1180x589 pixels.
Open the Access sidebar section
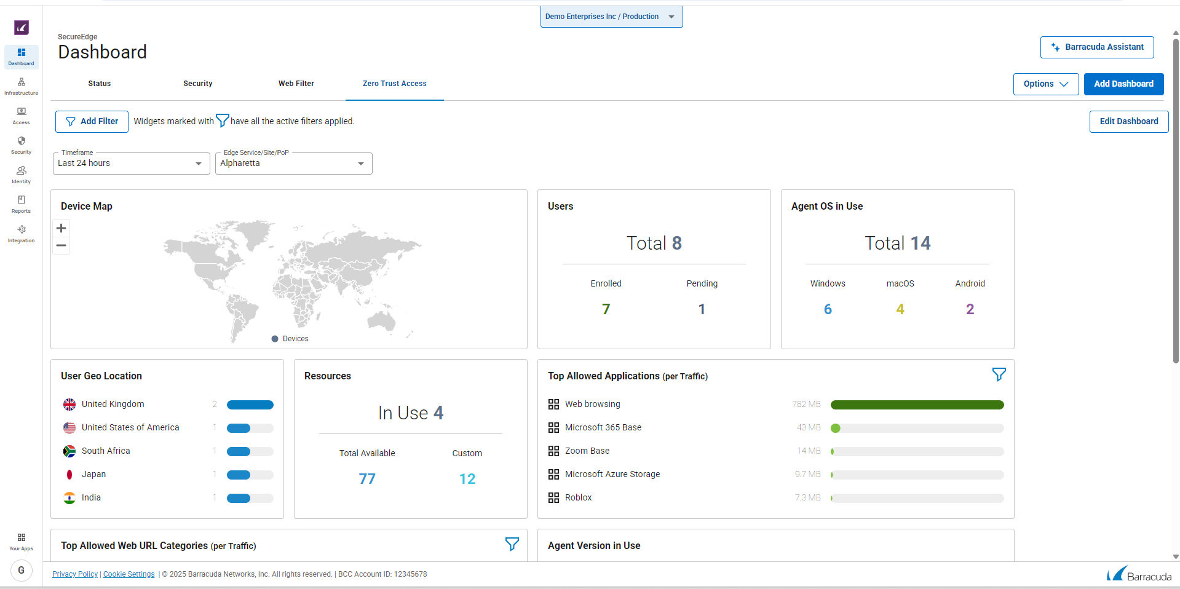[x=21, y=116]
